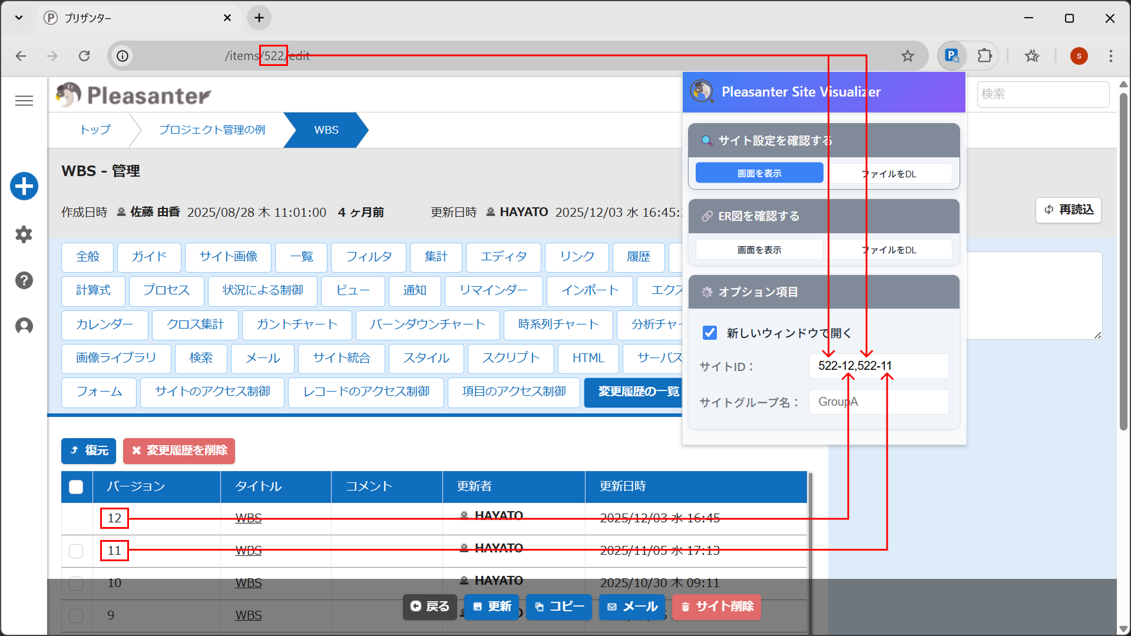Click the page vertical scrollbar

point(1123,261)
